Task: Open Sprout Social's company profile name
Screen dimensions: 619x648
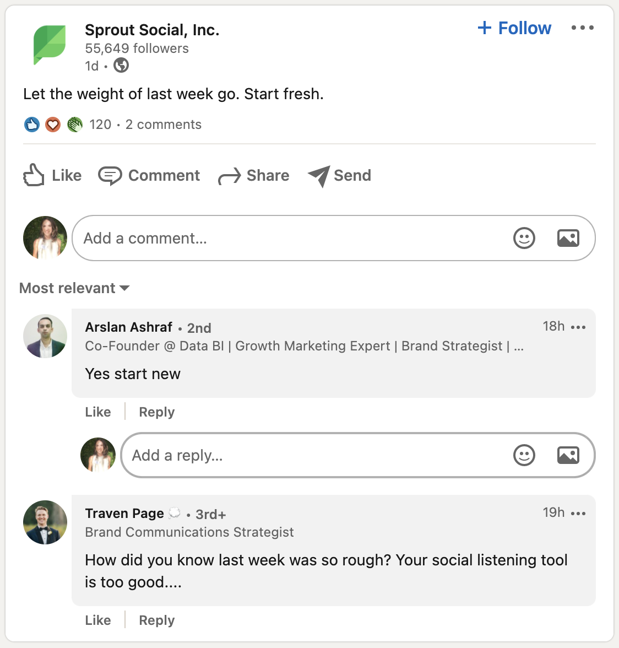Action: coord(152,30)
